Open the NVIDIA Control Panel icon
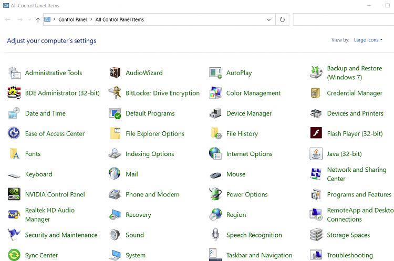 coord(14,194)
